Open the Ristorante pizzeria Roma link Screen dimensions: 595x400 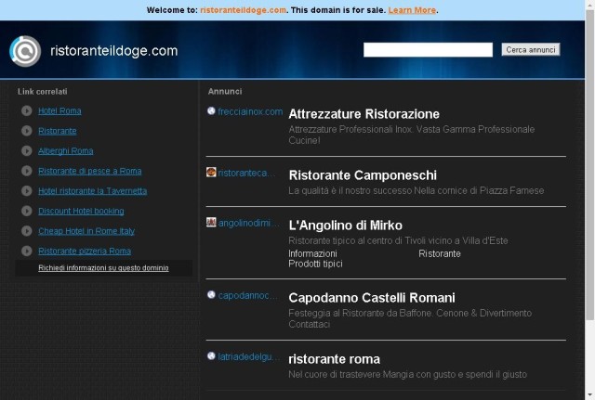pos(85,251)
